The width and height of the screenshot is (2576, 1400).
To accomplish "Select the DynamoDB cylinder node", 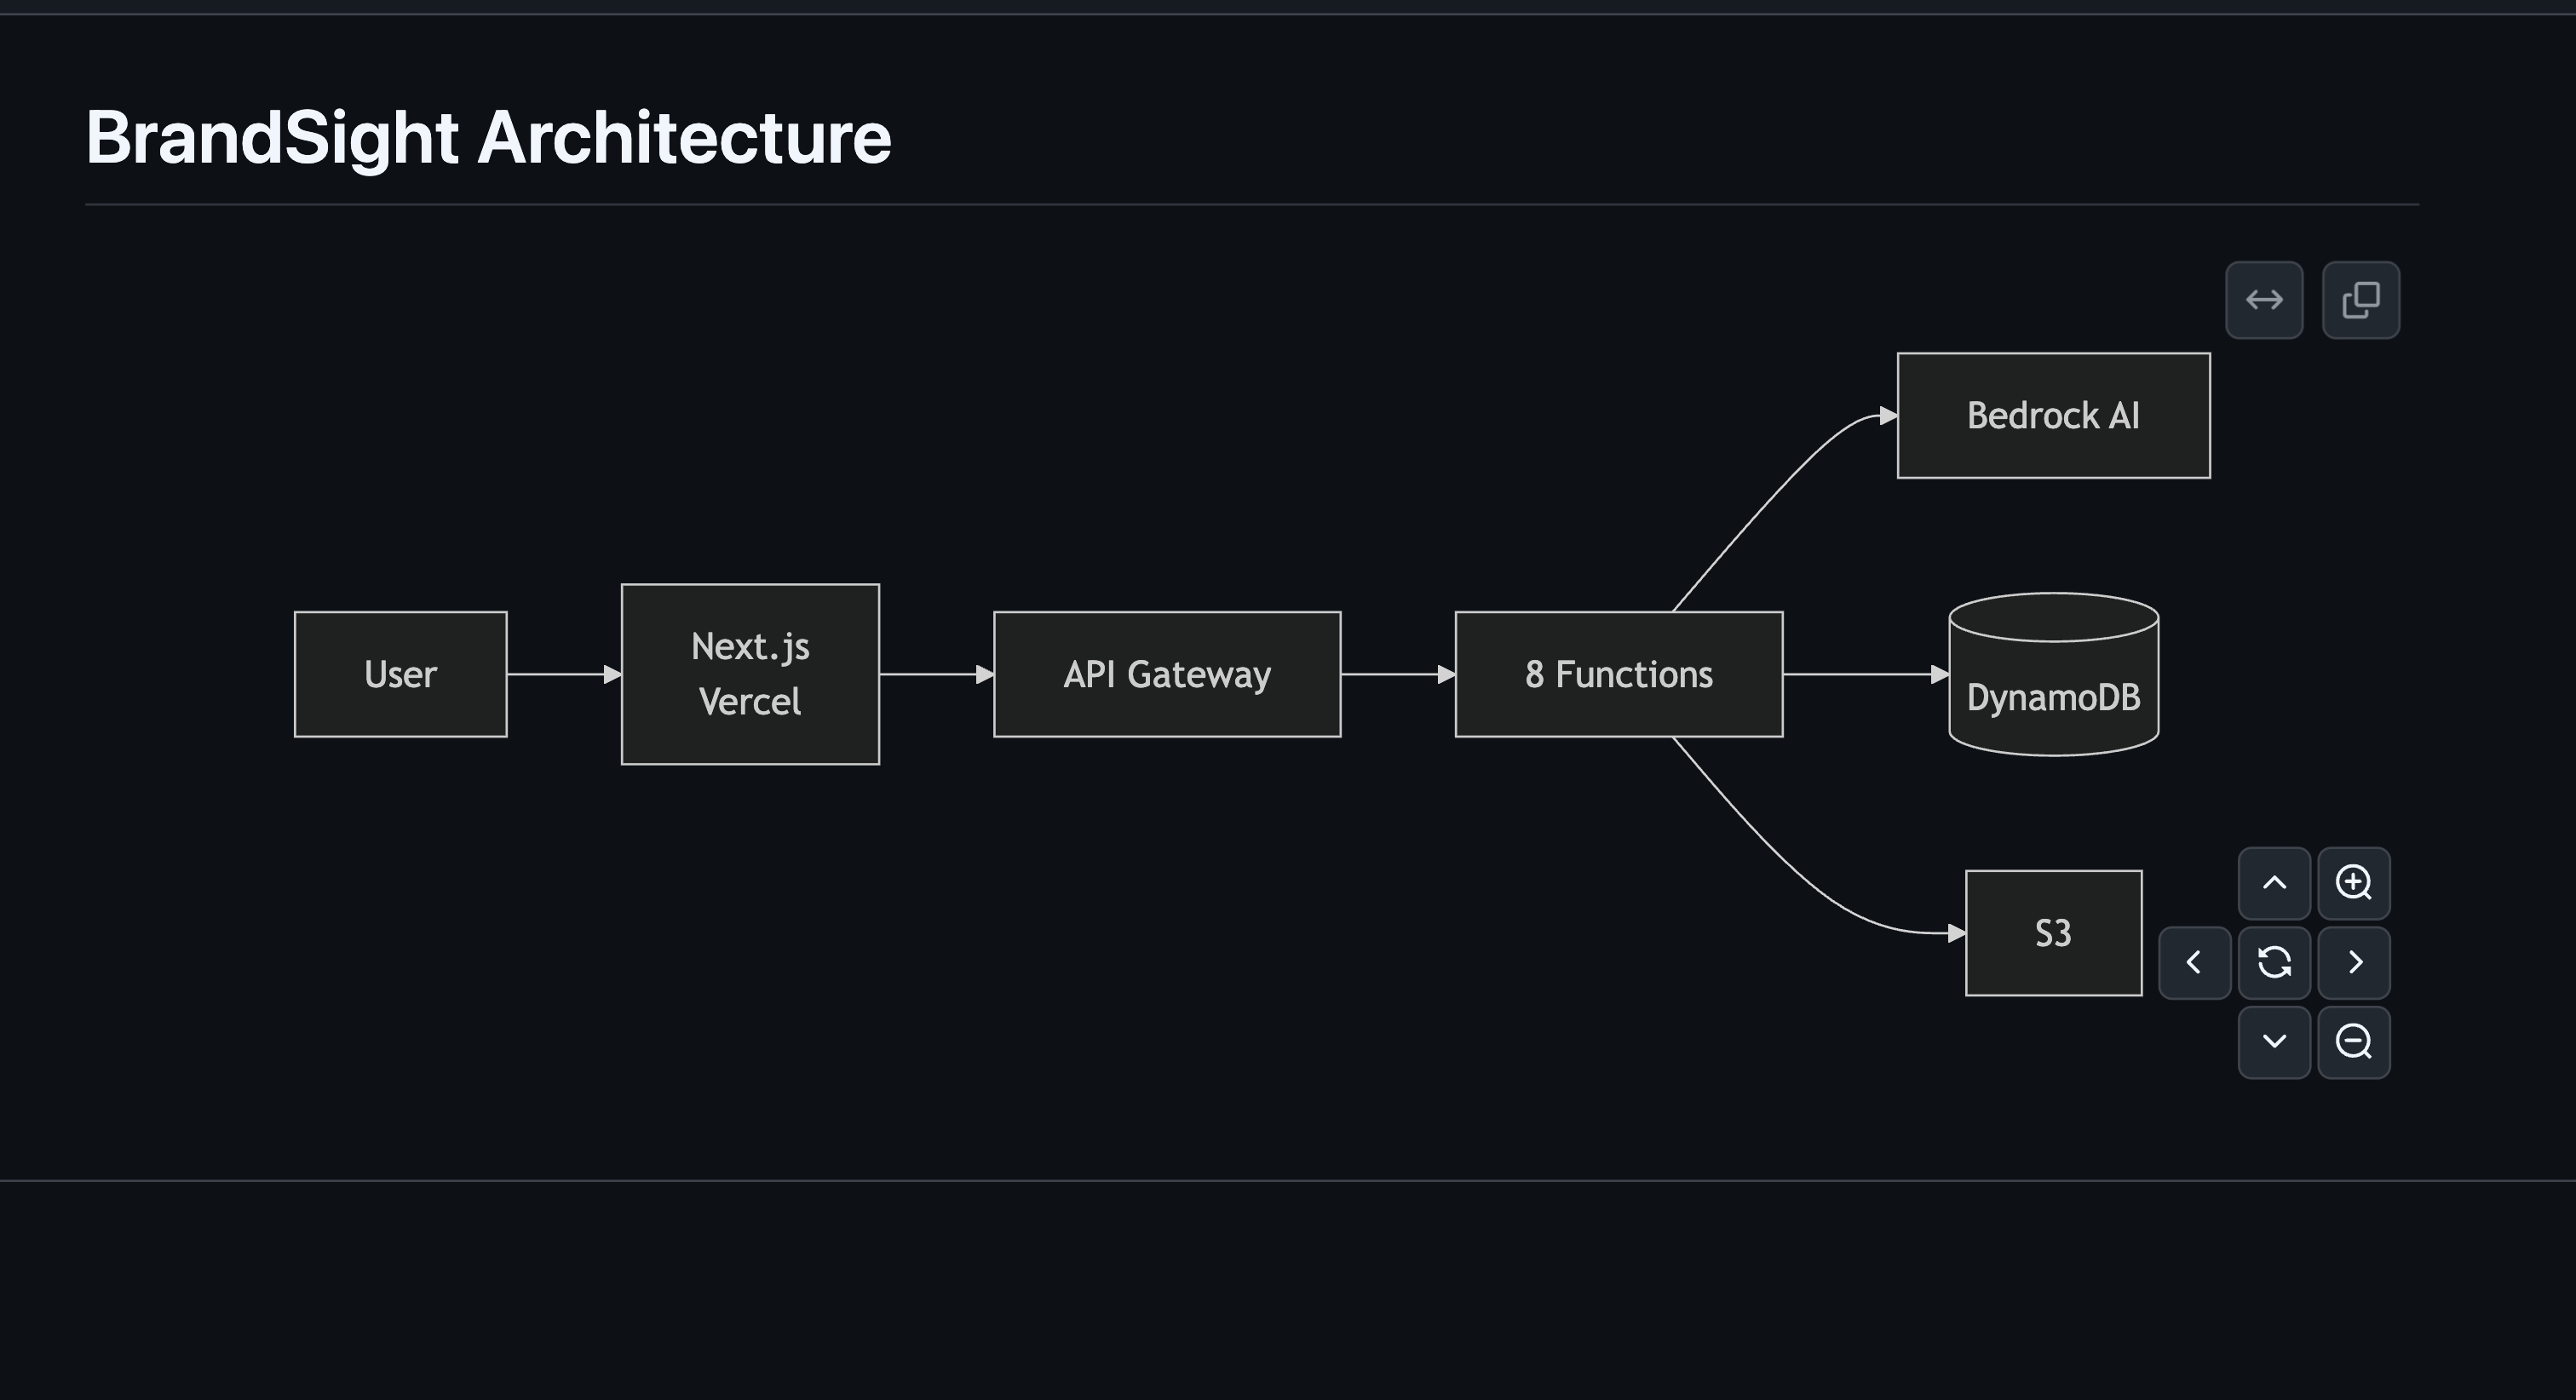I will [2053, 690].
